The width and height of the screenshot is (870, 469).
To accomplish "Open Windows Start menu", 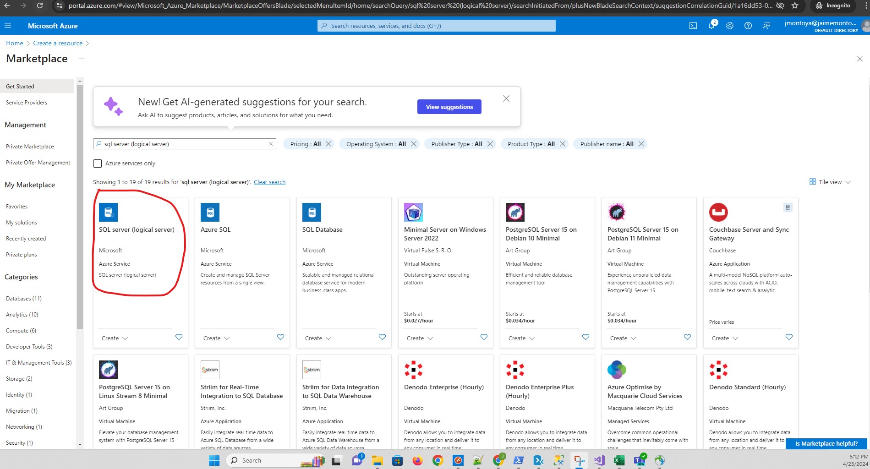I will pos(214,460).
